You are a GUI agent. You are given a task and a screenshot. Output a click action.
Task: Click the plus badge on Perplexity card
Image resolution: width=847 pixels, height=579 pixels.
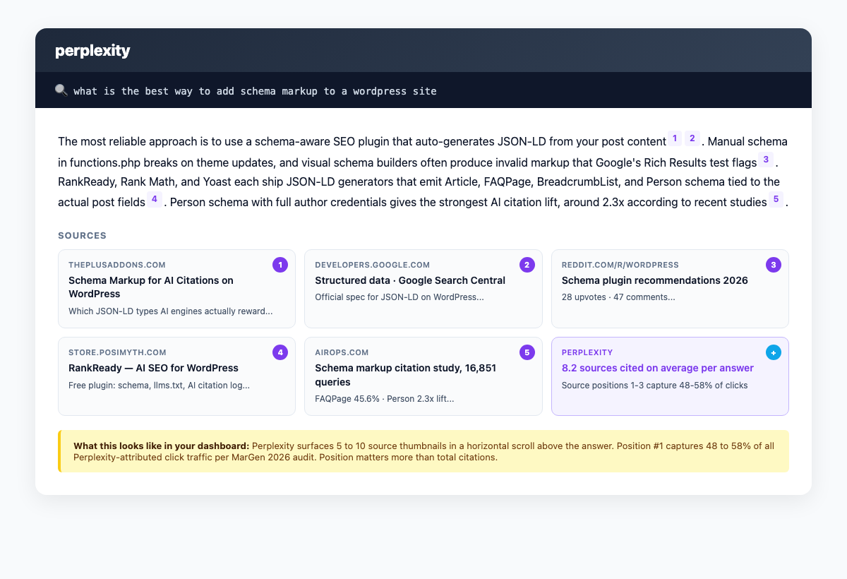[x=774, y=352]
